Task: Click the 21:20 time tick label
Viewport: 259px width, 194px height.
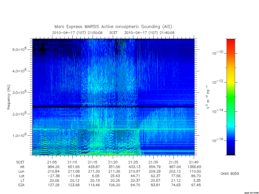Action: (113, 162)
